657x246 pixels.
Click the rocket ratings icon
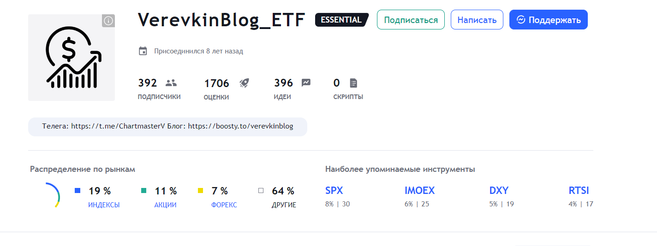click(x=244, y=83)
